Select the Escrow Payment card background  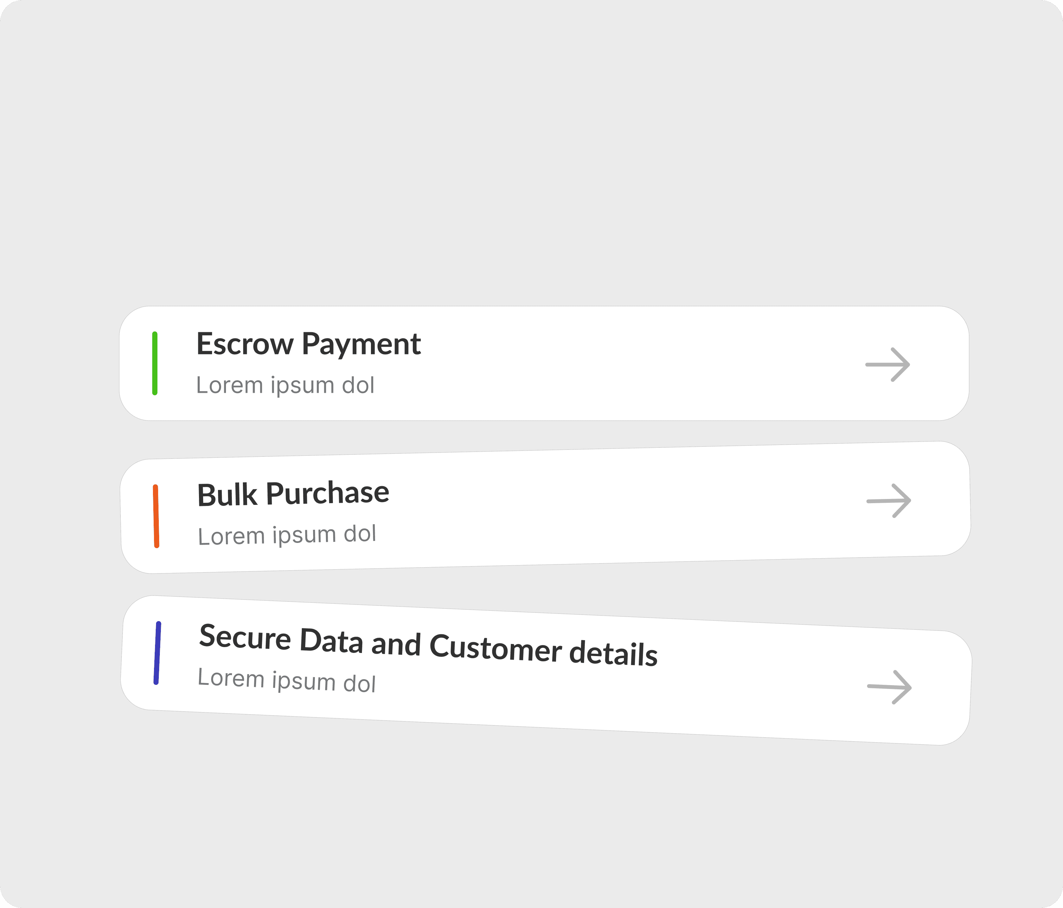pos(544,363)
